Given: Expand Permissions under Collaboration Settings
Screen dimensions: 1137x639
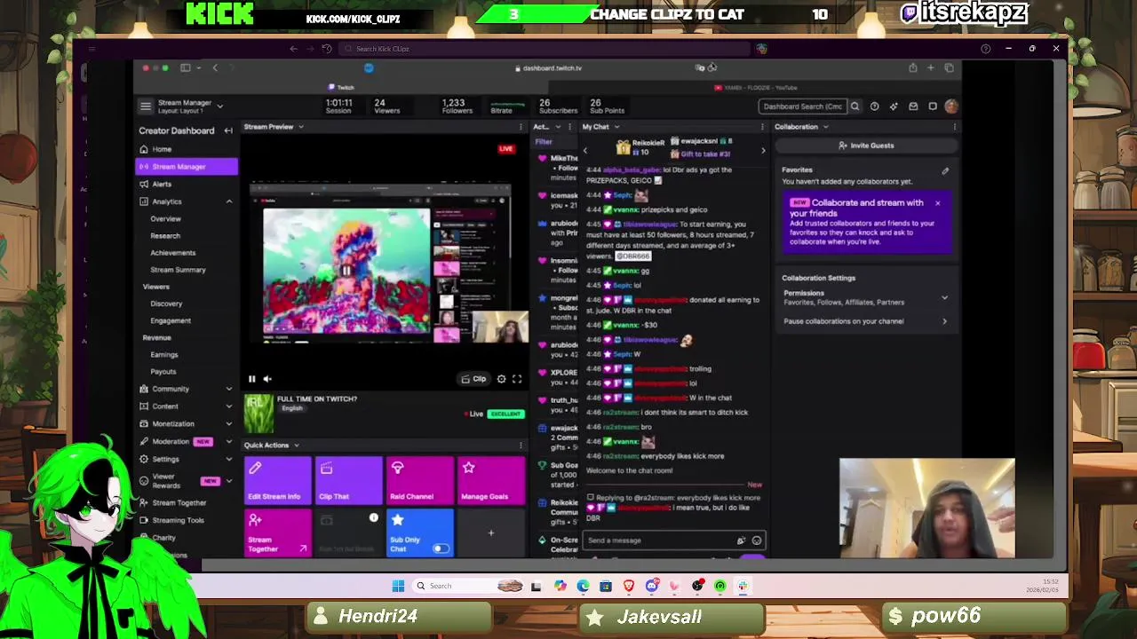Looking at the screenshot, I should pyautogui.click(x=944, y=298).
